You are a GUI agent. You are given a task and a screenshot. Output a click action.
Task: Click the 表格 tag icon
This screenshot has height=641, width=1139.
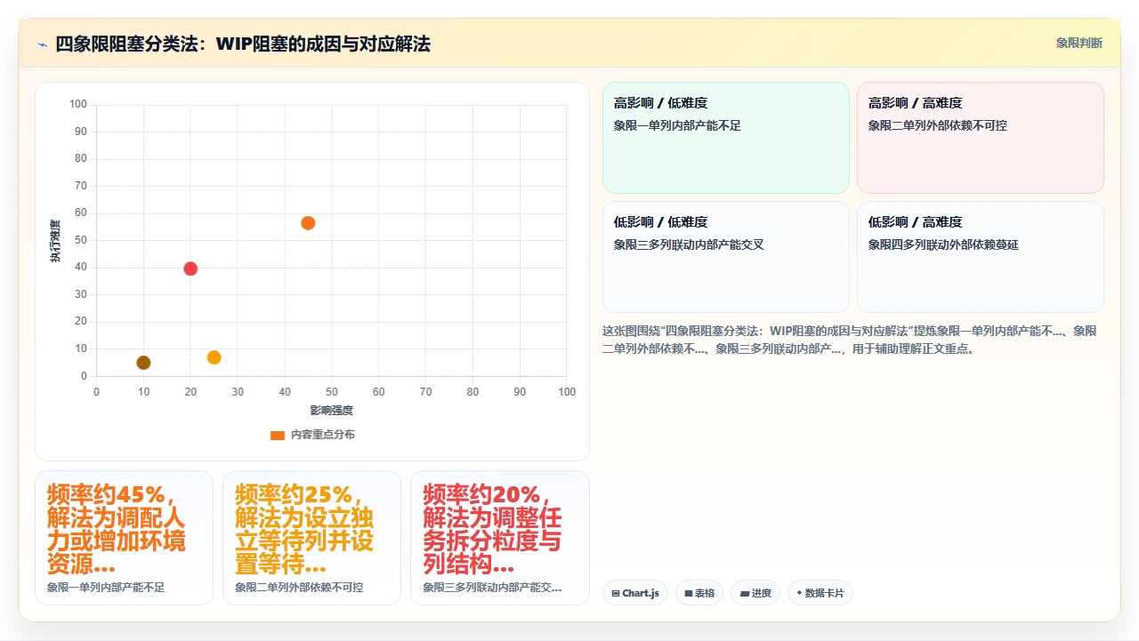click(x=688, y=593)
